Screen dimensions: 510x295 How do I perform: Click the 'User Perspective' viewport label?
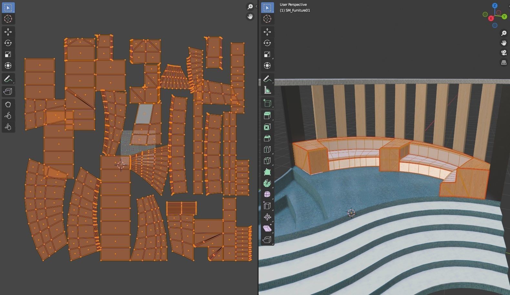point(293,5)
